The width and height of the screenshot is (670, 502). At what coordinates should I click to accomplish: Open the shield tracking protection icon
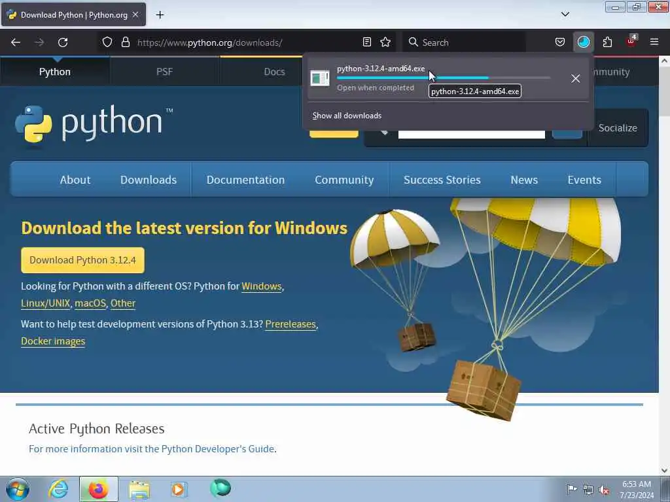click(x=107, y=42)
